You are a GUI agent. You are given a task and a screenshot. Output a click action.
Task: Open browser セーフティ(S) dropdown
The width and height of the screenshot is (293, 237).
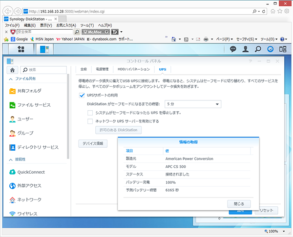(x=247, y=39)
